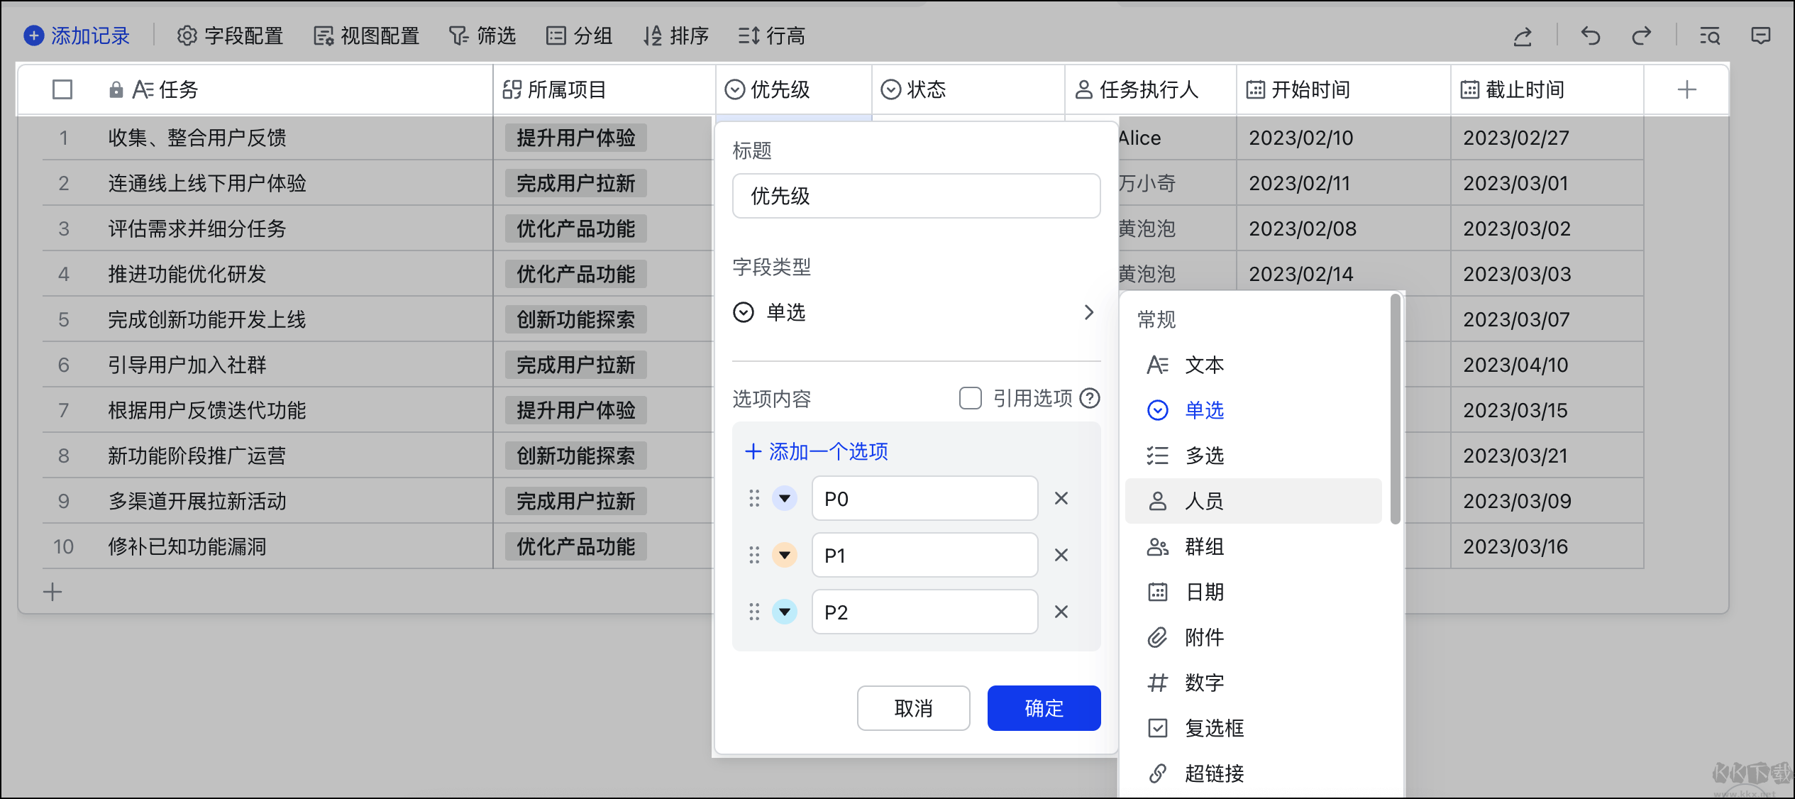Screen dimensions: 1795x799
Task: Enable the 引用选项 option
Action: [970, 399]
